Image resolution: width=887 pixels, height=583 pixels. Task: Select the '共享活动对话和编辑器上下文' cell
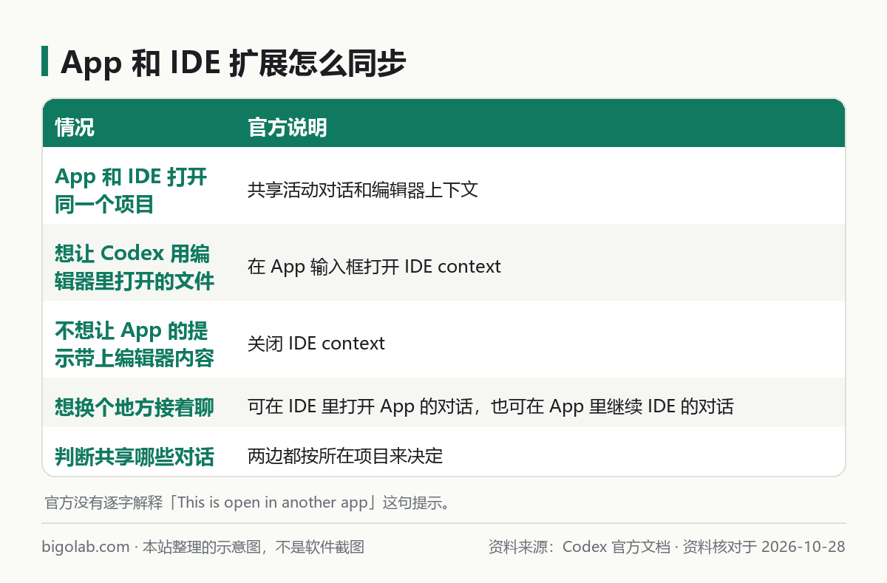pyautogui.click(x=363, y=190)
